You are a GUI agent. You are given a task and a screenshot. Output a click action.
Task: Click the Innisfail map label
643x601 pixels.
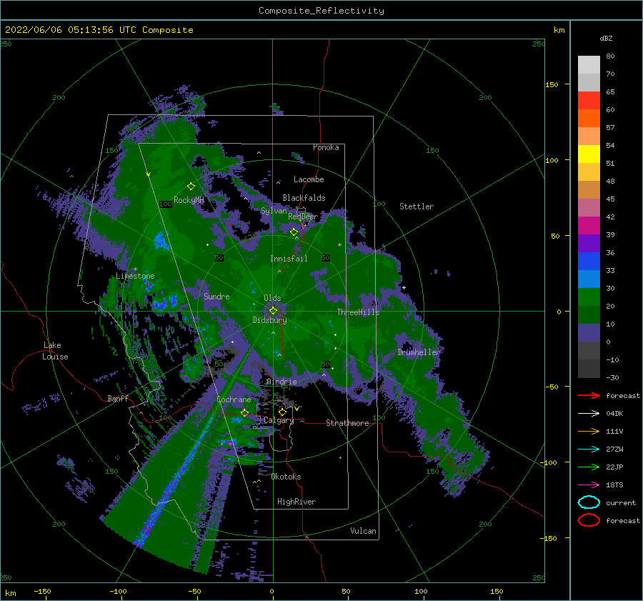click(289, 259)
